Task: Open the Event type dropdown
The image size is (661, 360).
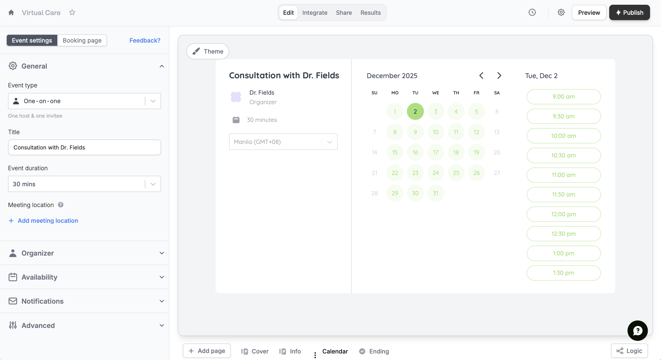Action: pos(85,101)
